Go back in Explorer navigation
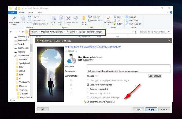Screen dimensions: 182x119 point(11,32)
